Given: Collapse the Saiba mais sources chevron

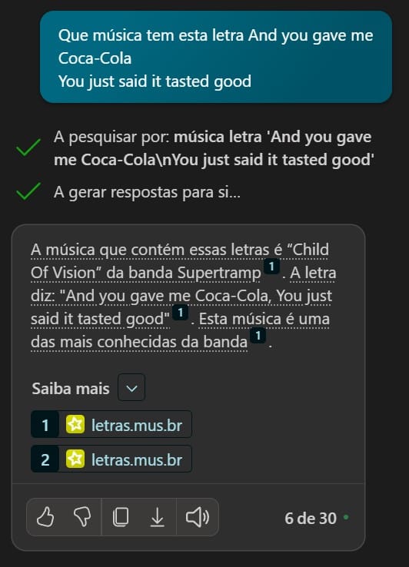Looking at the screenshot, I should (x=131, y=388).
